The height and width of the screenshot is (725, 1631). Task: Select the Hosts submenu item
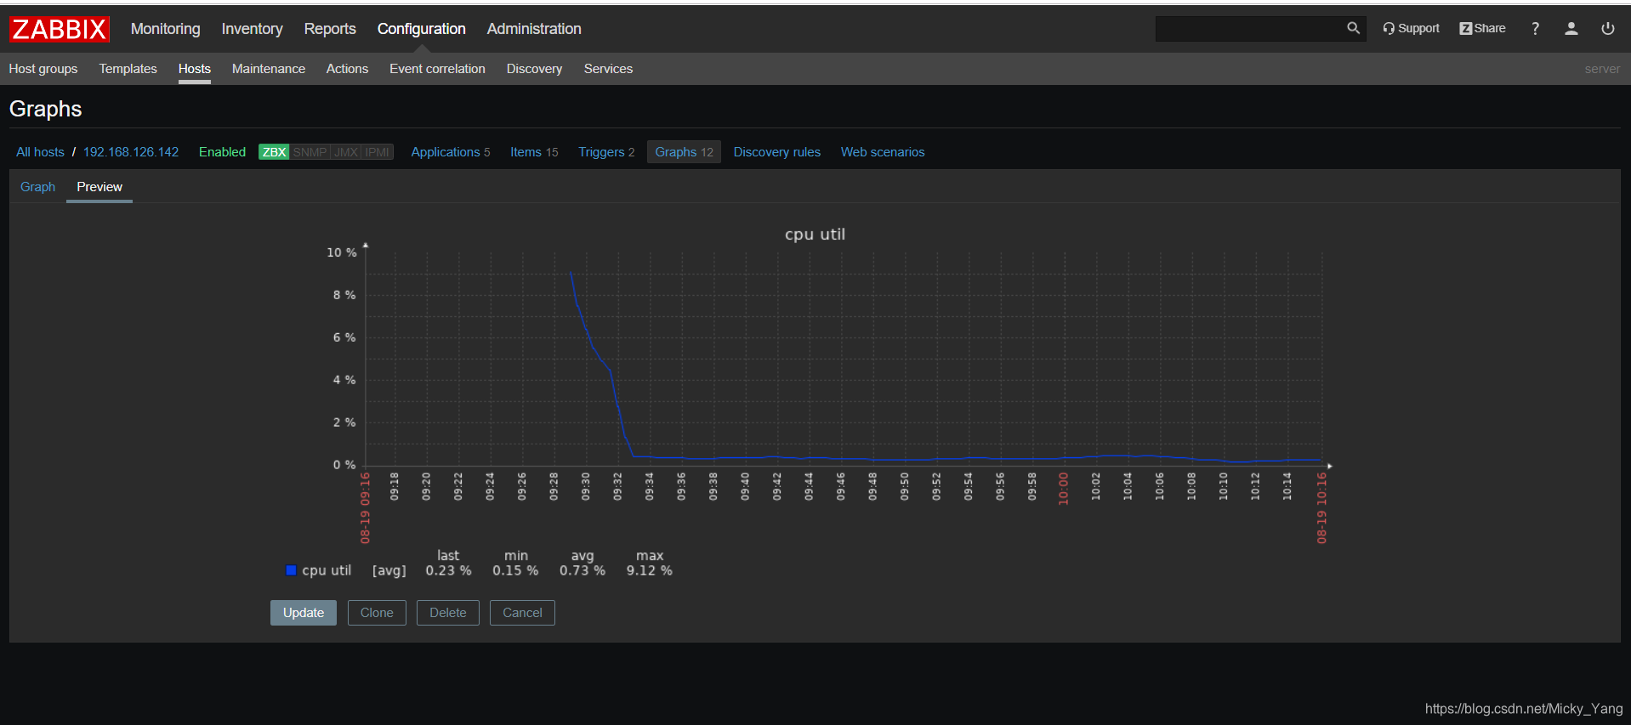click(x=195, y=69)
